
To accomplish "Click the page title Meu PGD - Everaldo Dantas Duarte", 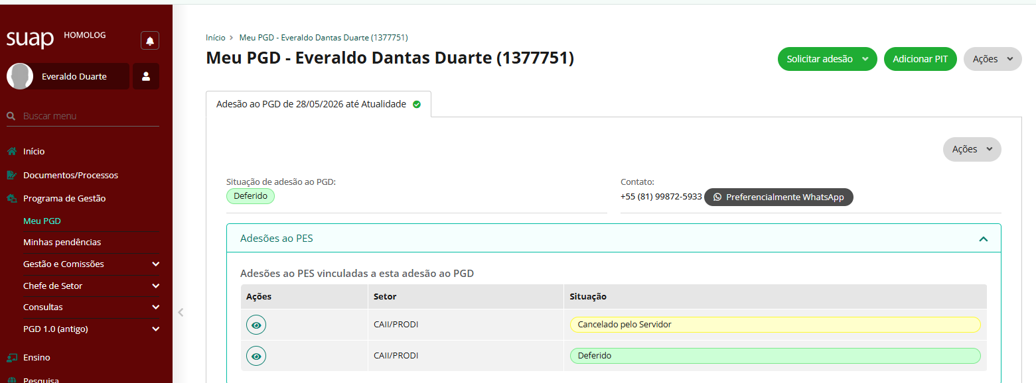I will point(390,58).
